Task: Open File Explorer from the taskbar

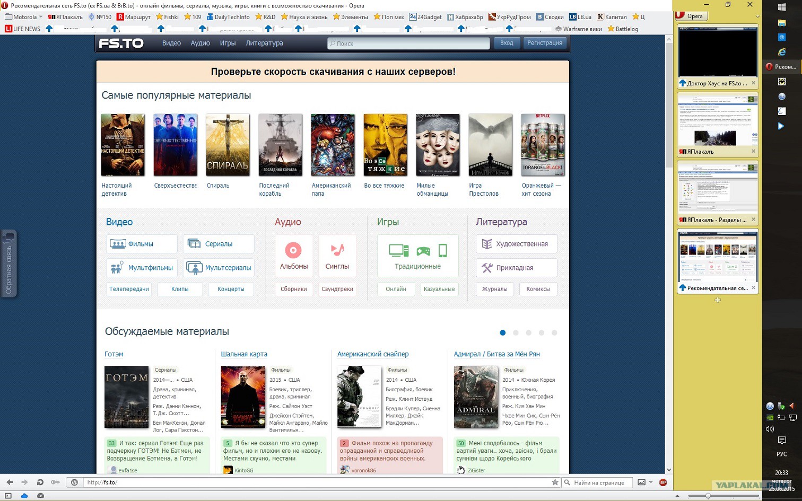Action: [x=782, y=23]
